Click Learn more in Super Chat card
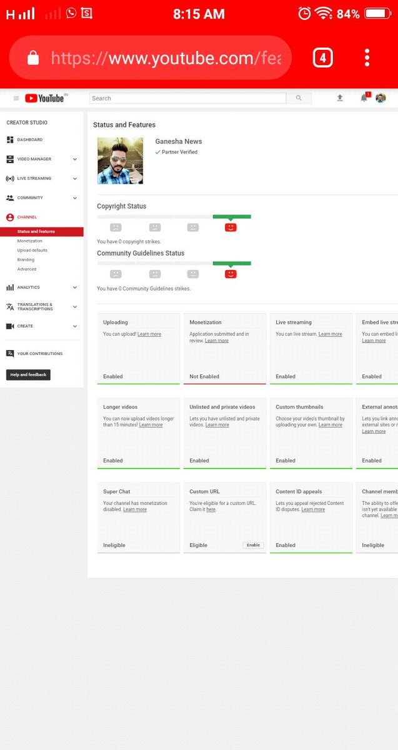The image size is (398, 750). [135, 509]
